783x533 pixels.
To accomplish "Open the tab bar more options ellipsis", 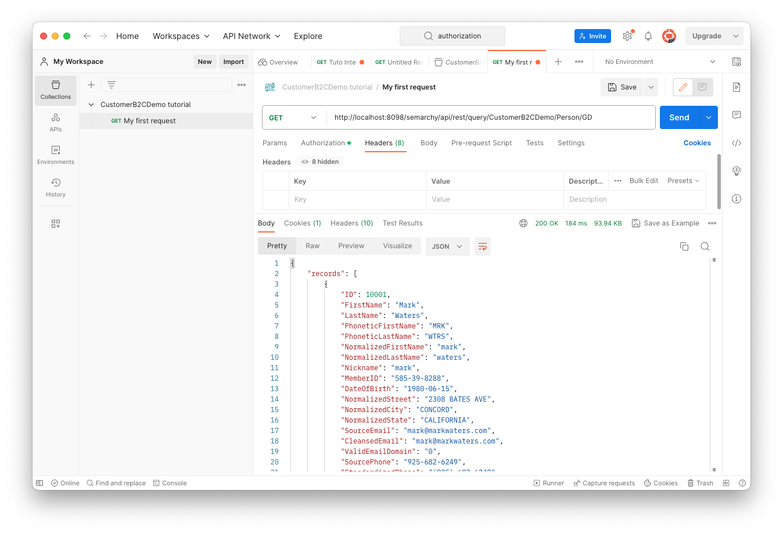I will [579, 62].
